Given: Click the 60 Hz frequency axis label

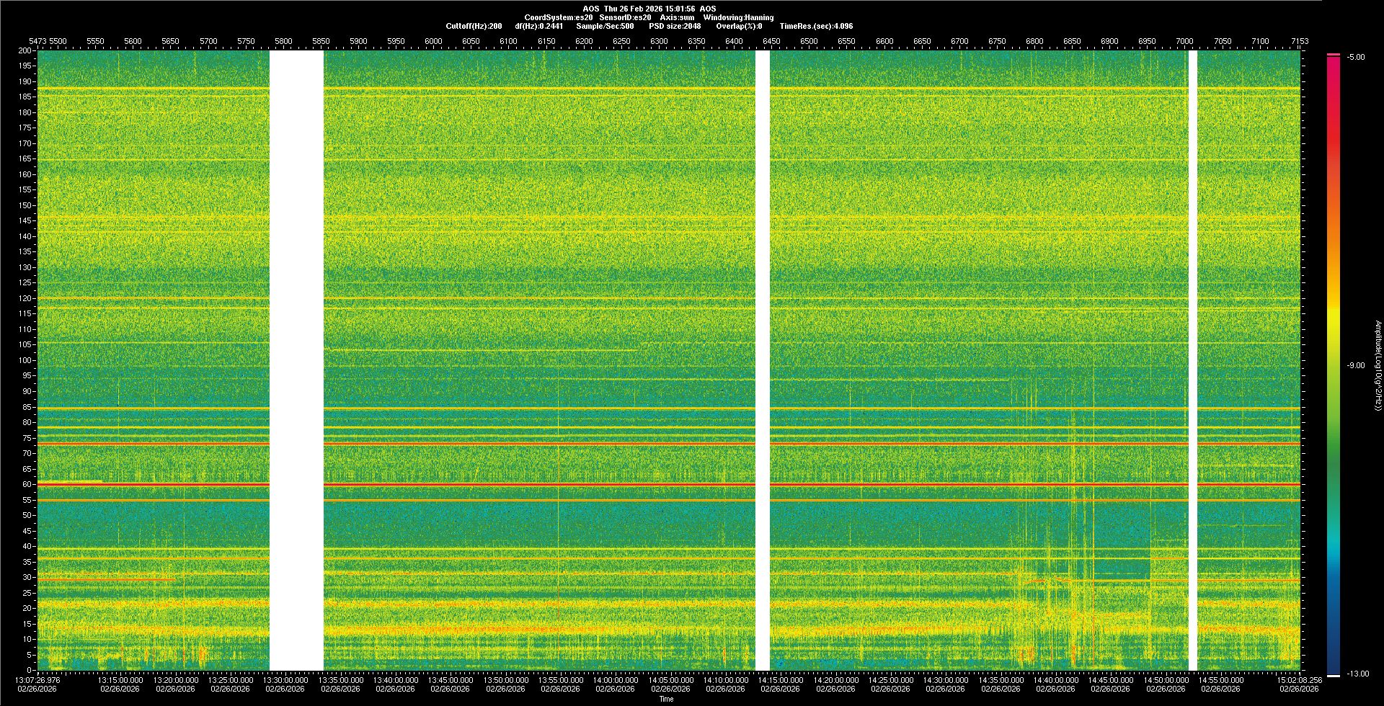Looking at the screenshot, I should point(26,484).
